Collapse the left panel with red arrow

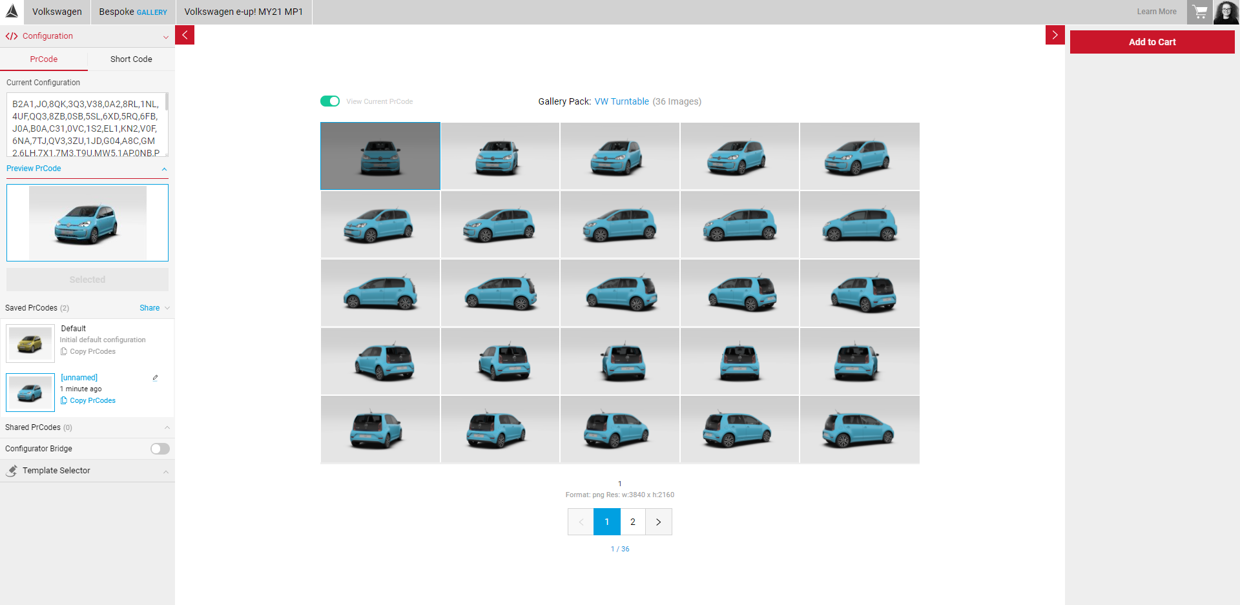(x=185, y=35)
